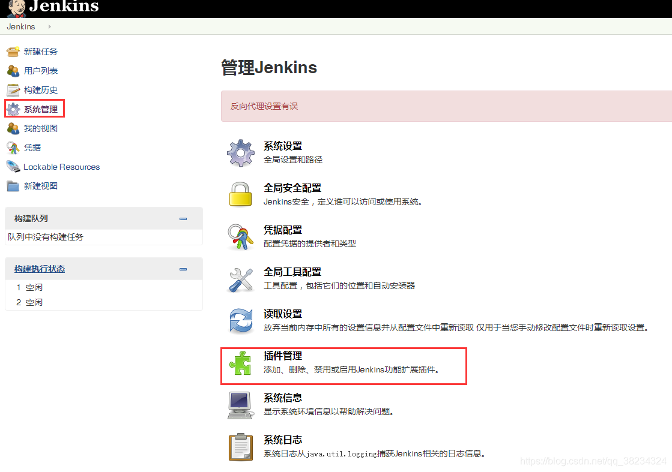Viewport: 672px width, 472px height.
Task: Click the 全局设置和路径 description
Action: [x=293, y=160]
